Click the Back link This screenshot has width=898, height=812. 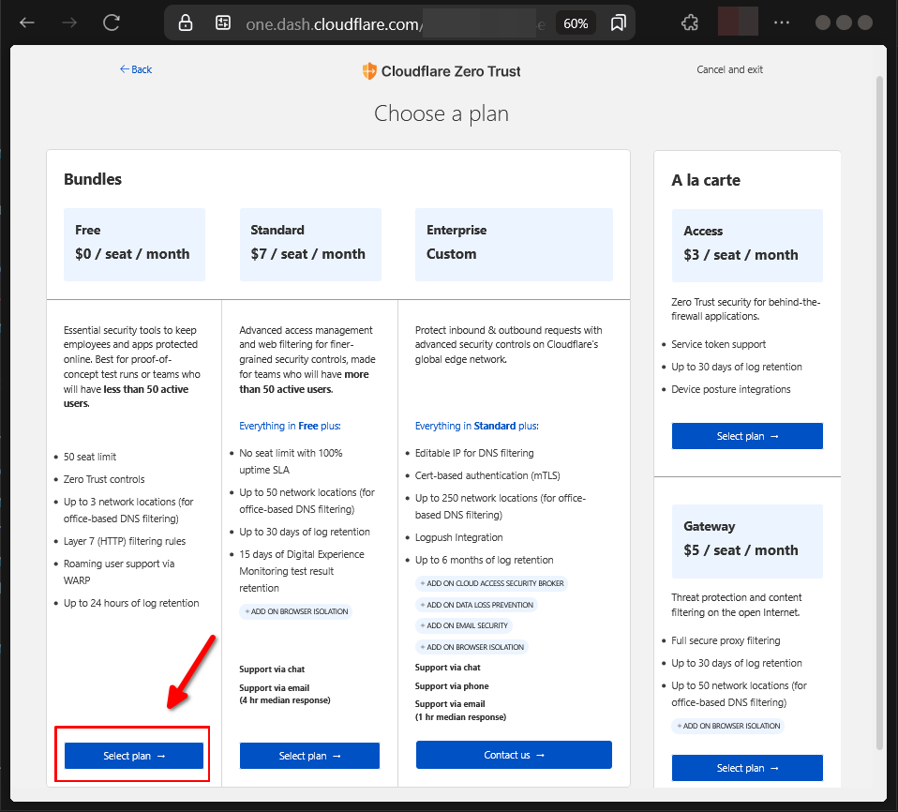pos(136,69)
